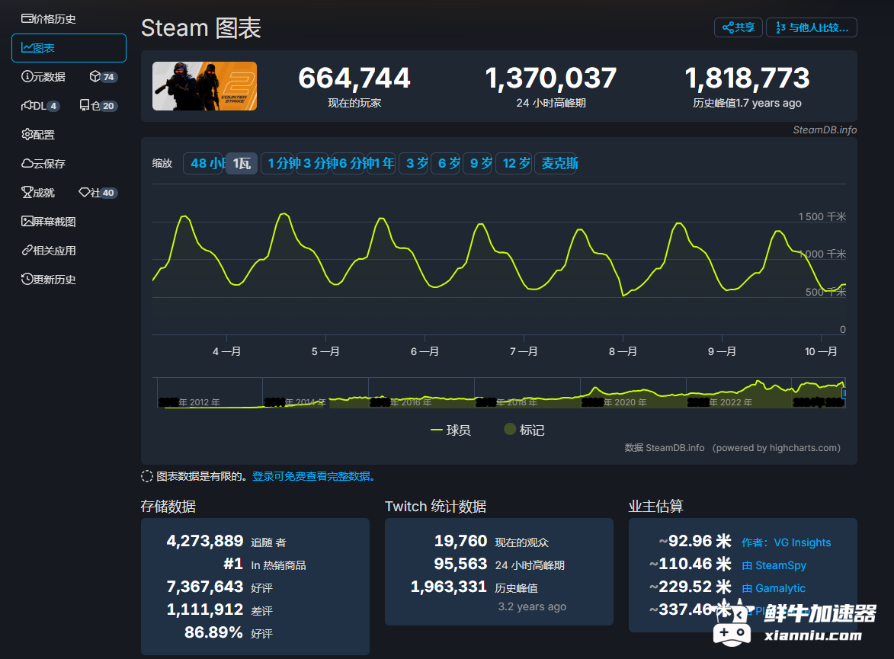
Task: Click the 3.2 years ago text
Action: (x=532, y=606)
